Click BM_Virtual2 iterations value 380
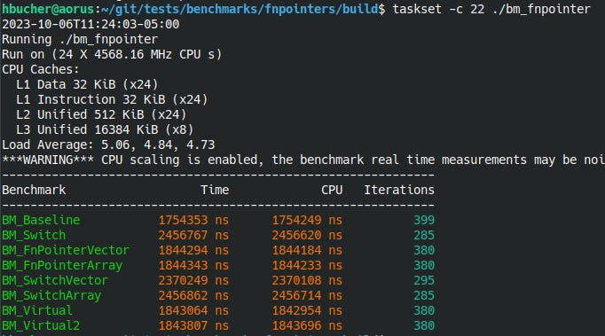Screen dimensions: 605x336 (424, 325)
